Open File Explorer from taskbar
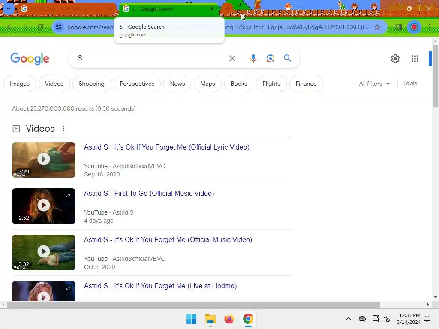Screen dimensions: 439x329 [x=210, y=319]
